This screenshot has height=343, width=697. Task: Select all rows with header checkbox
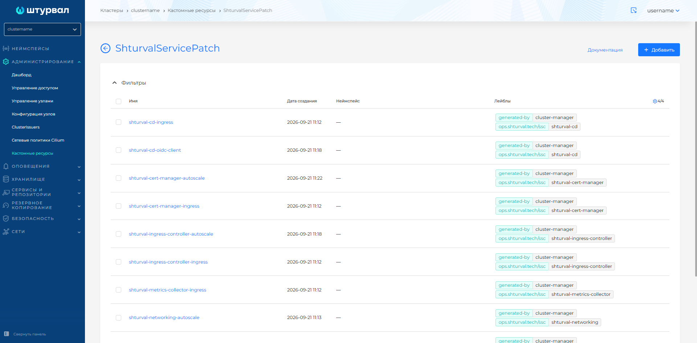pos(118,101)
